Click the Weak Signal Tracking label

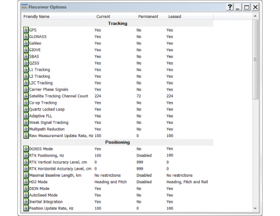coord(48,123)
